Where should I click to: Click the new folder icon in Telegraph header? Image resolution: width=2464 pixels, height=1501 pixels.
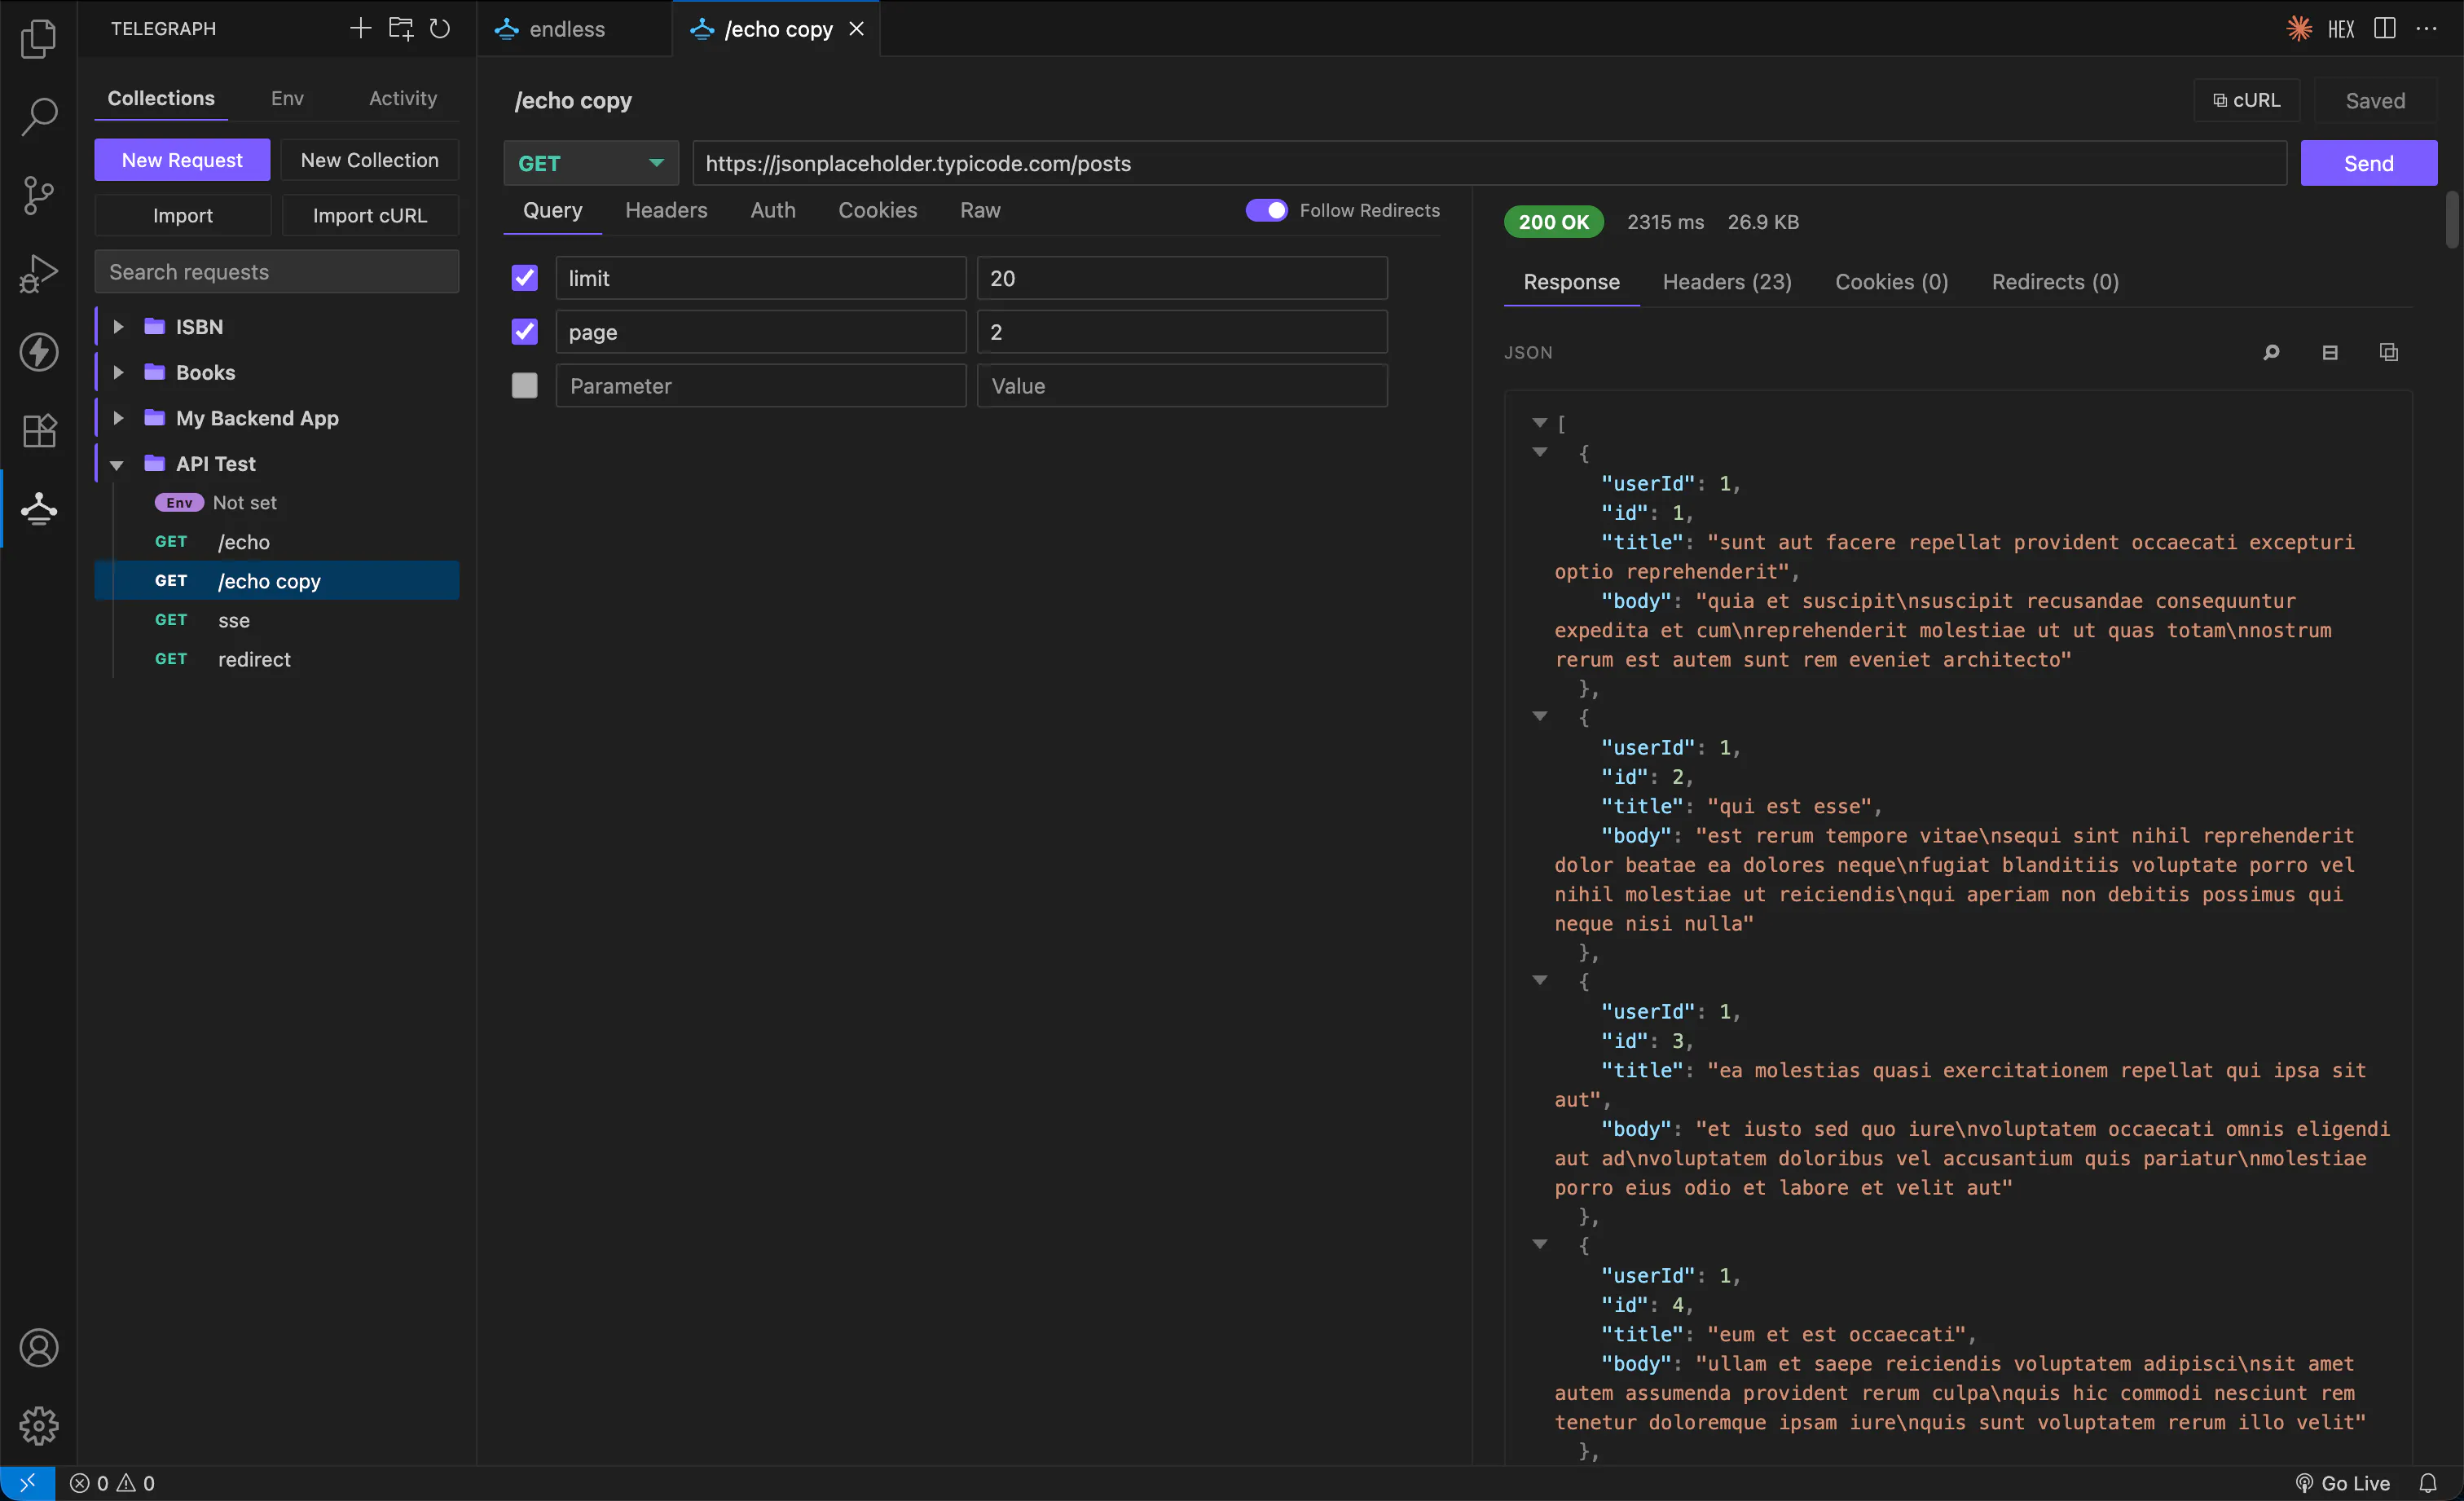point(400,28)
